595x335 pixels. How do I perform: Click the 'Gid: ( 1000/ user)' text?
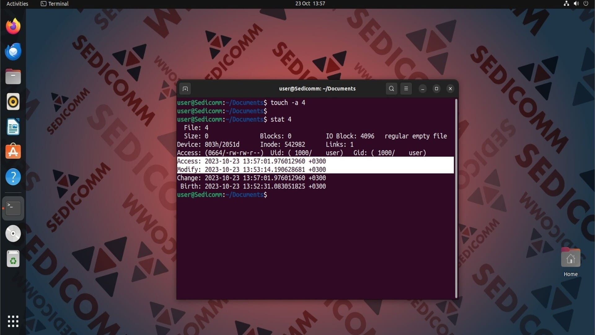pos(390,153)
